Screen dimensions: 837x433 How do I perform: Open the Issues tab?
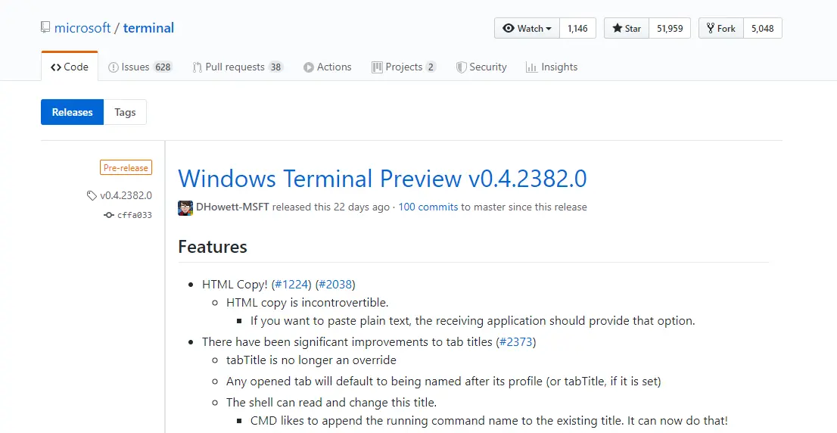pyautogui.click(x=140, y=67)
